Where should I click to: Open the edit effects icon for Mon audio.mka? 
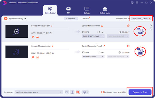pyautogui.click(x=33, y=57)
